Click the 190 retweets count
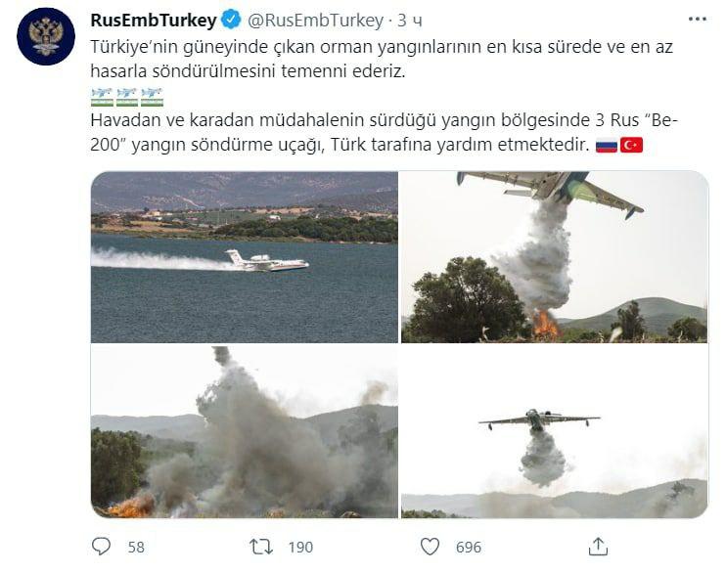The image size is (726, 573). [x=300, y=547]
